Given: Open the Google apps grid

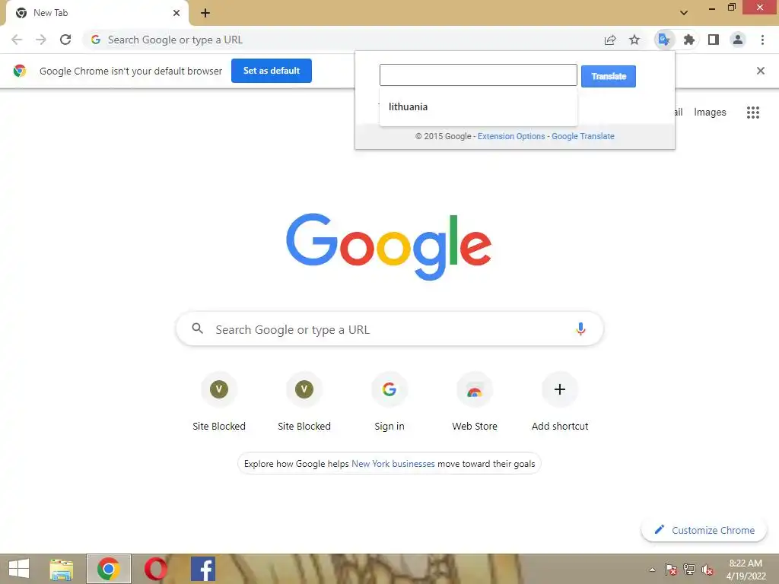Looking at the screenshot, I should click(752, 113).
